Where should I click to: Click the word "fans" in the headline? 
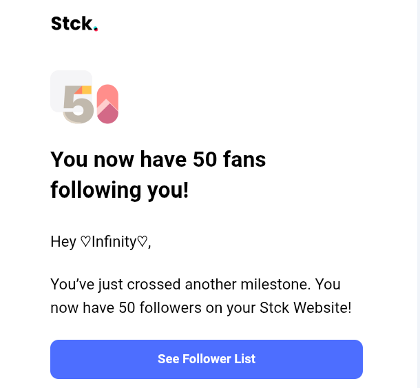pos(244,160)
